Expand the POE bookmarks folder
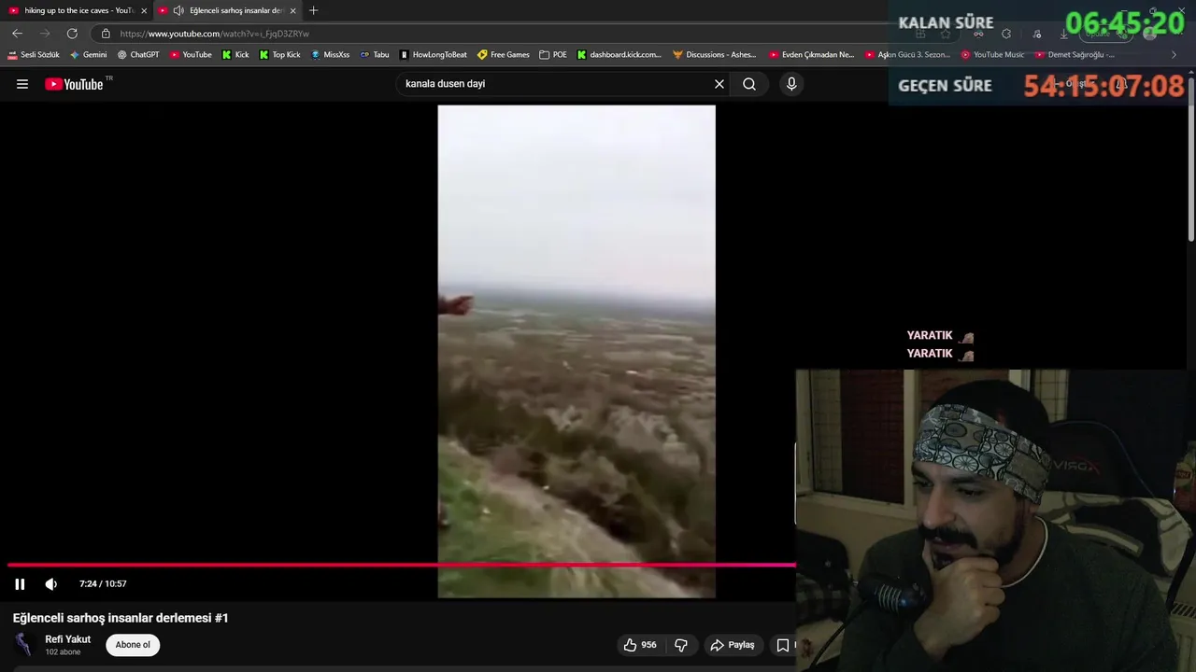This screenshot has height=672, width=1196. 553,55
